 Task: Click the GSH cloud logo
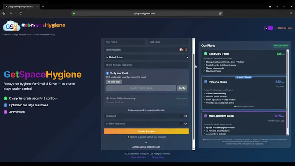pos(11,26)
